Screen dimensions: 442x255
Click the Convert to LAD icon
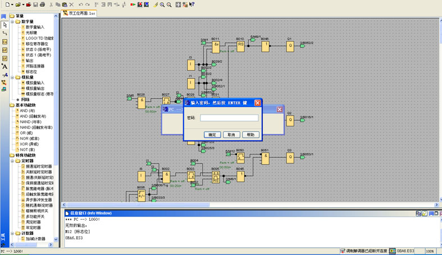(185, 4)
